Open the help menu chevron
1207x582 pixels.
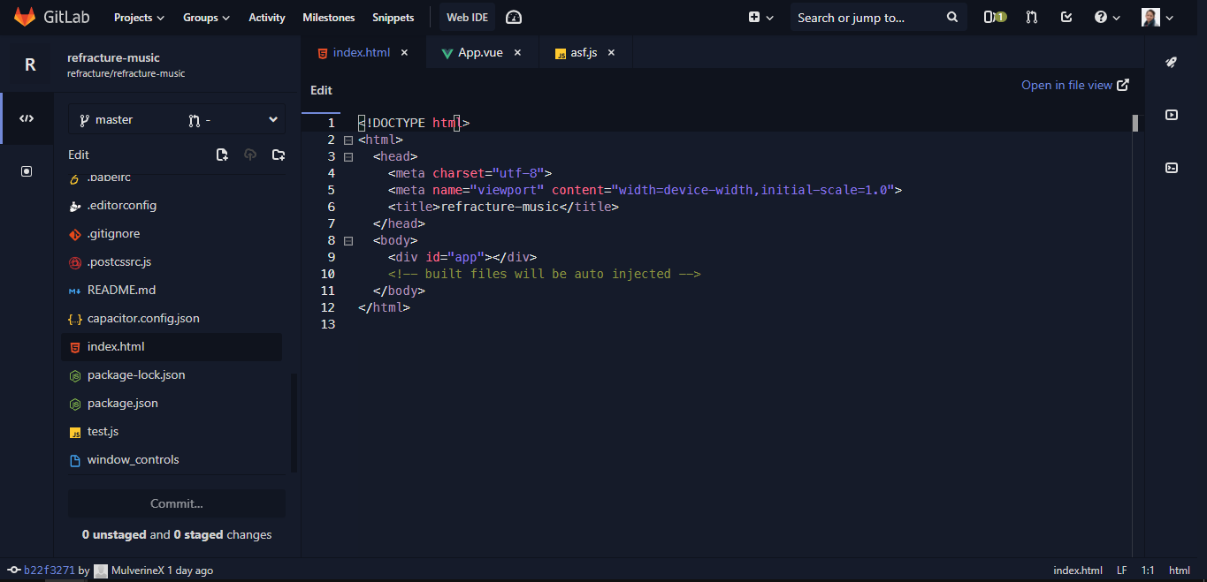click(1116, 17)
